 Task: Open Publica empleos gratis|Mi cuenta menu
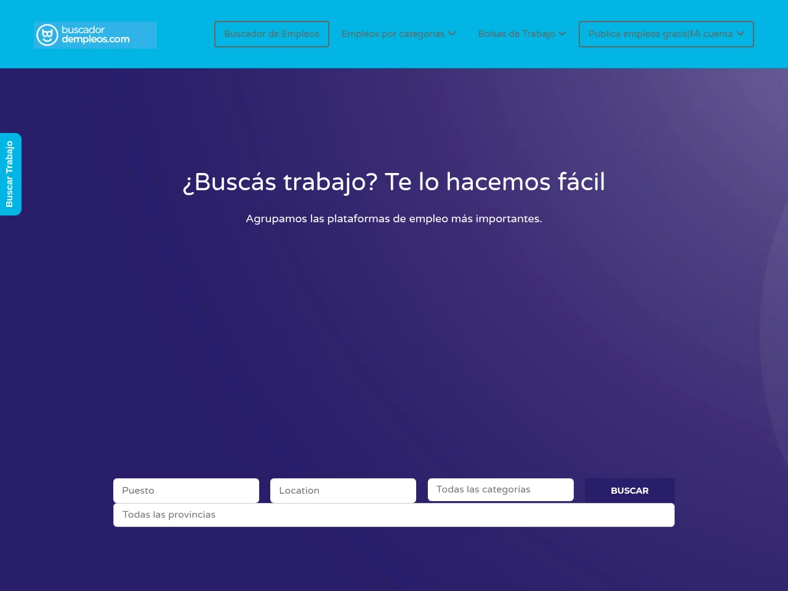click(666, 34)
